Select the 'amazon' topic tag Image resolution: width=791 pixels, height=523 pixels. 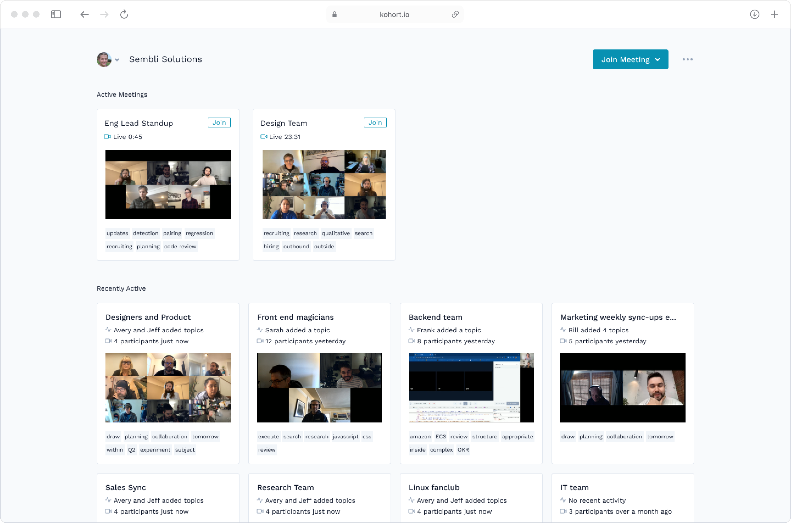(x=420, y=437)
